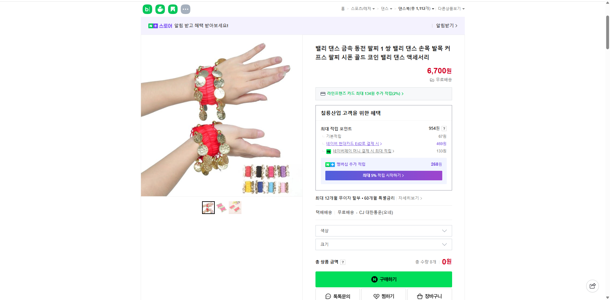Screen dimensions: 610x300
Task: Open the more sharing options ellipsis icon
Action: point(186,9)
